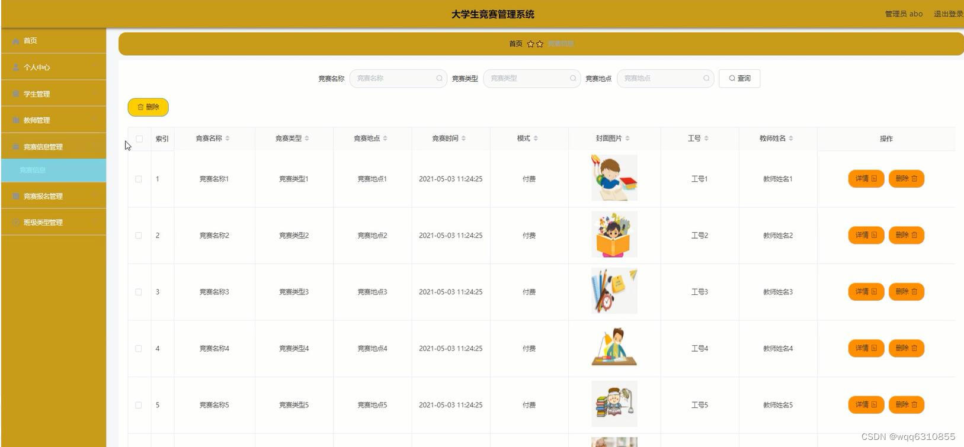Screen dimensions: 964x447
Task: Select cell text 竞赛名称1
Action: [x=214, y=179]
